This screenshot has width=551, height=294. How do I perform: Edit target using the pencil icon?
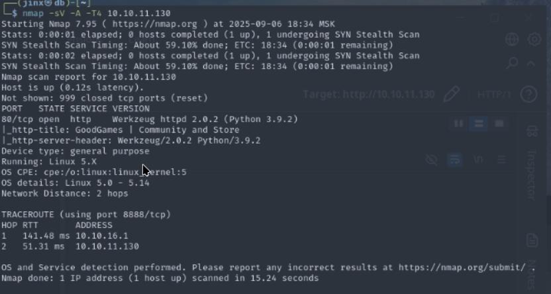(451, 94)
